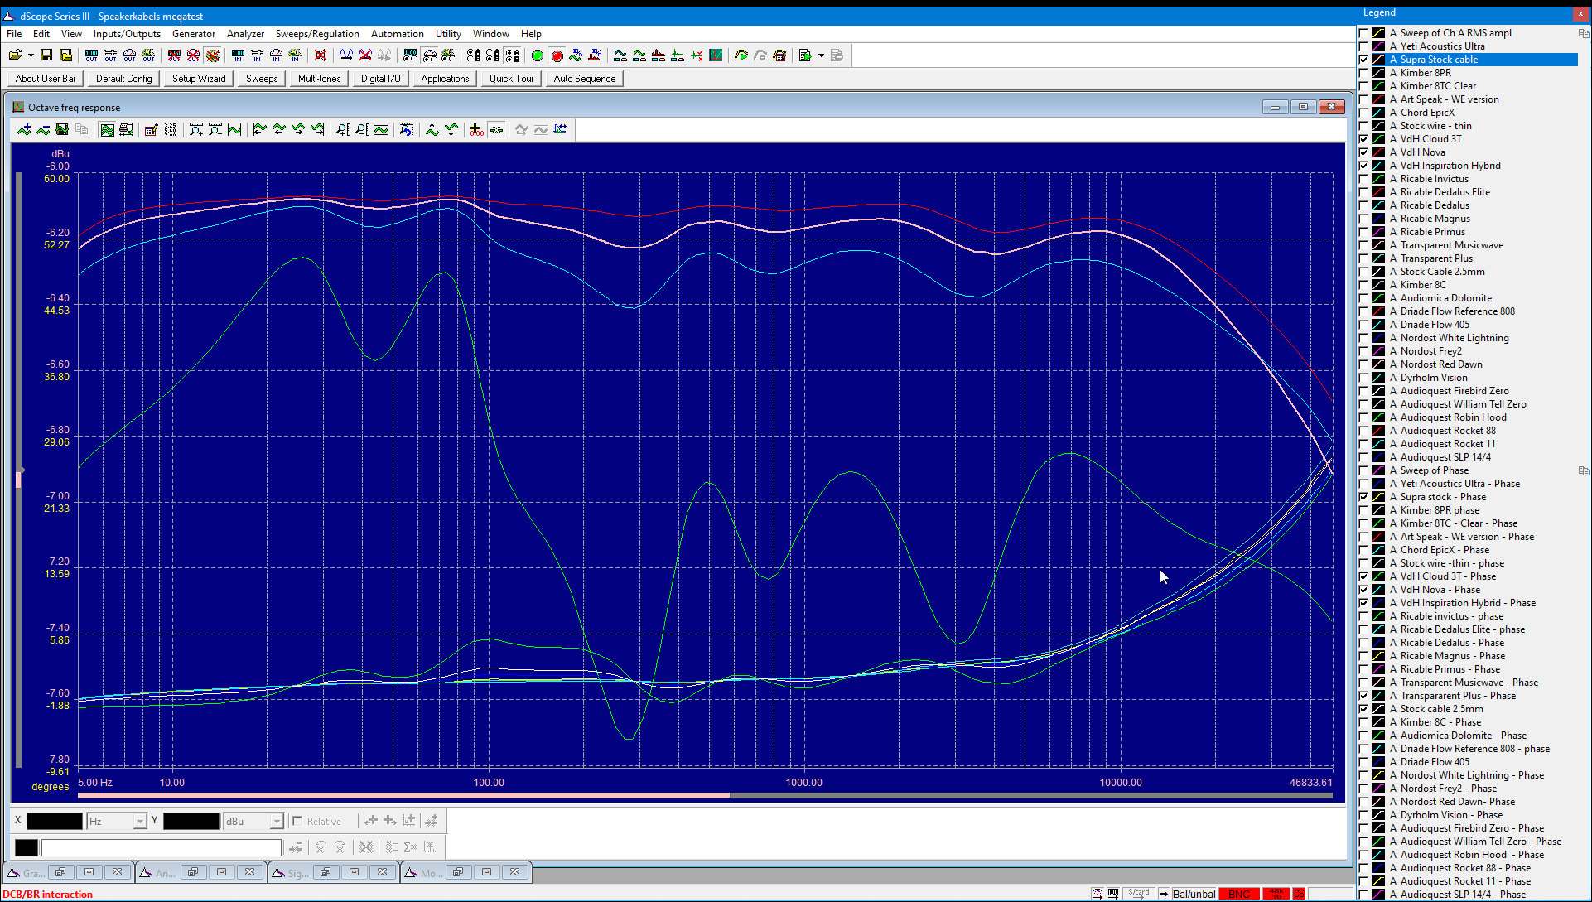The width and height of the screenshot is (1592, 902).
Task: Uncheck the Supra Stock cable trace checkbox
Action: click(x=1363, y=60)
